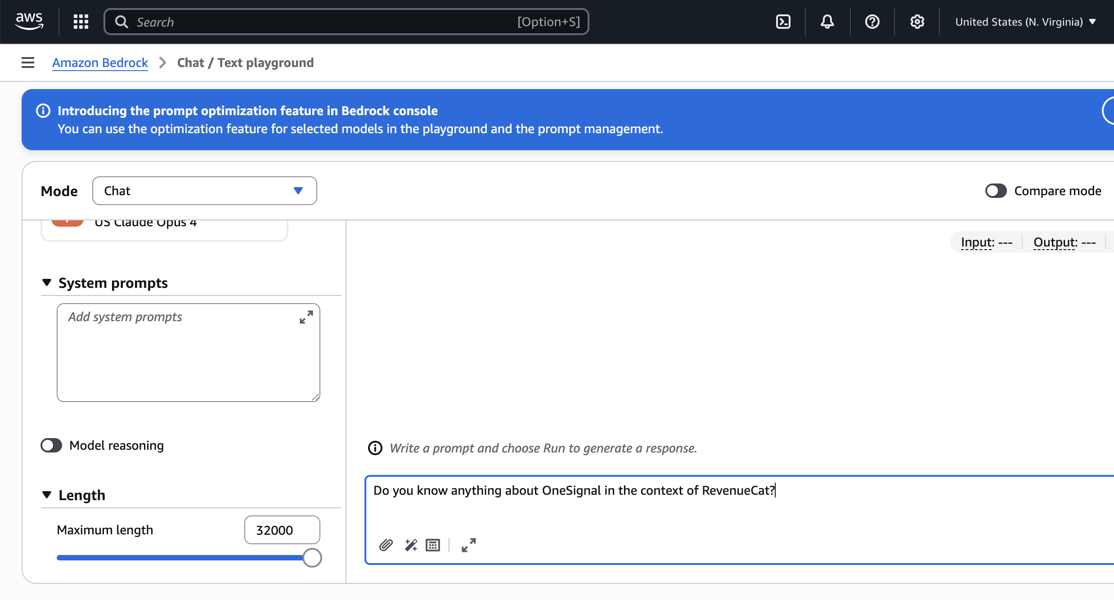Viewport: 1114px width, 600px height.
Task: Click the Maximum length value field
Action: point(282,530)
